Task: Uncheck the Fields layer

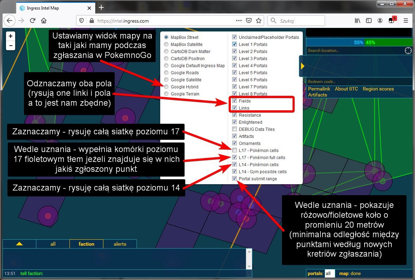Action: point(234,101)
